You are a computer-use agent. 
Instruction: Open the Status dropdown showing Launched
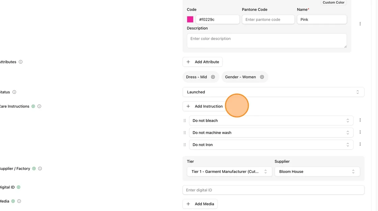(273, 92)
